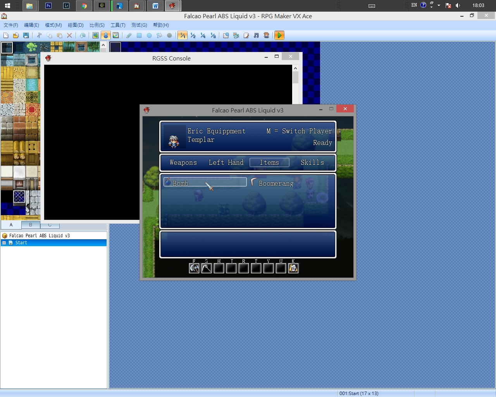
Task: Choose the Boomerang item in game
Action: pos(273,183)
